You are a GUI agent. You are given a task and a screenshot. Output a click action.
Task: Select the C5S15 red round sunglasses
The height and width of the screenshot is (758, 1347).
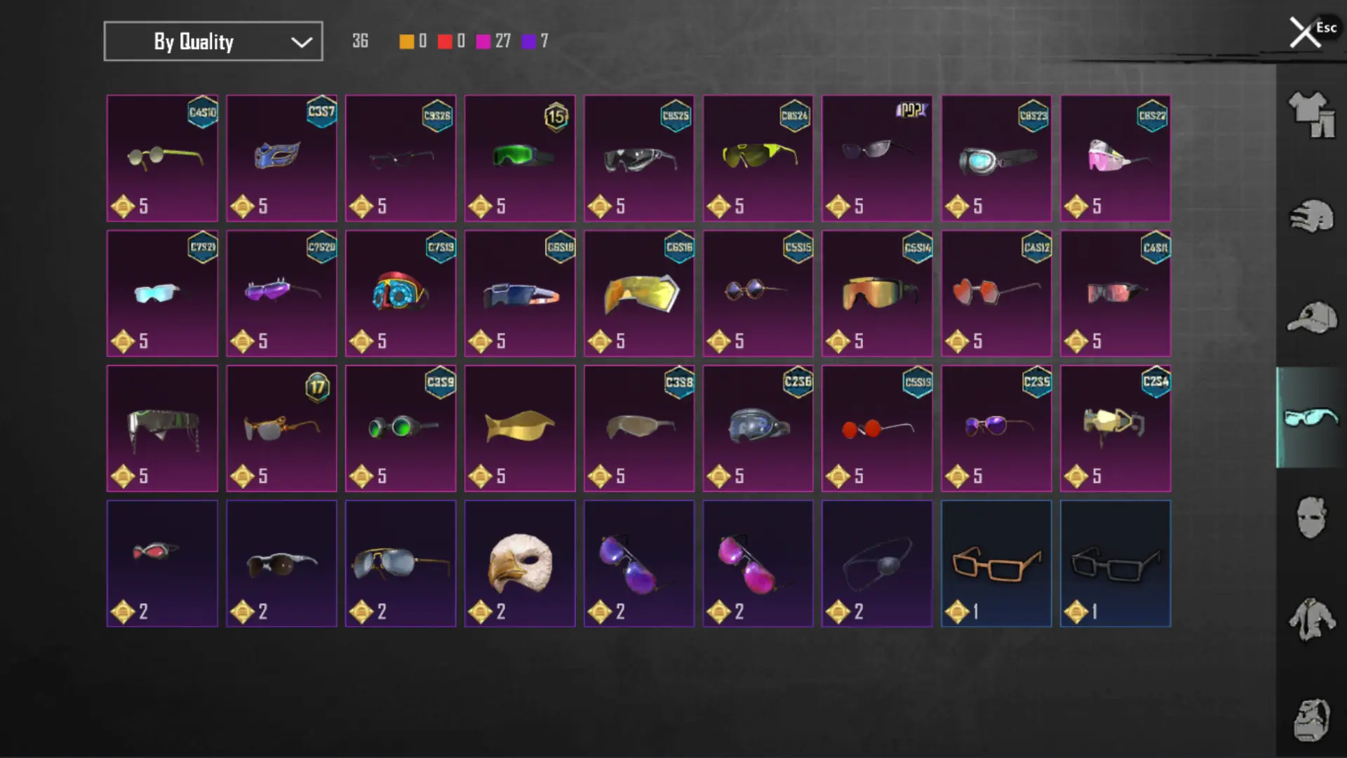877,428
